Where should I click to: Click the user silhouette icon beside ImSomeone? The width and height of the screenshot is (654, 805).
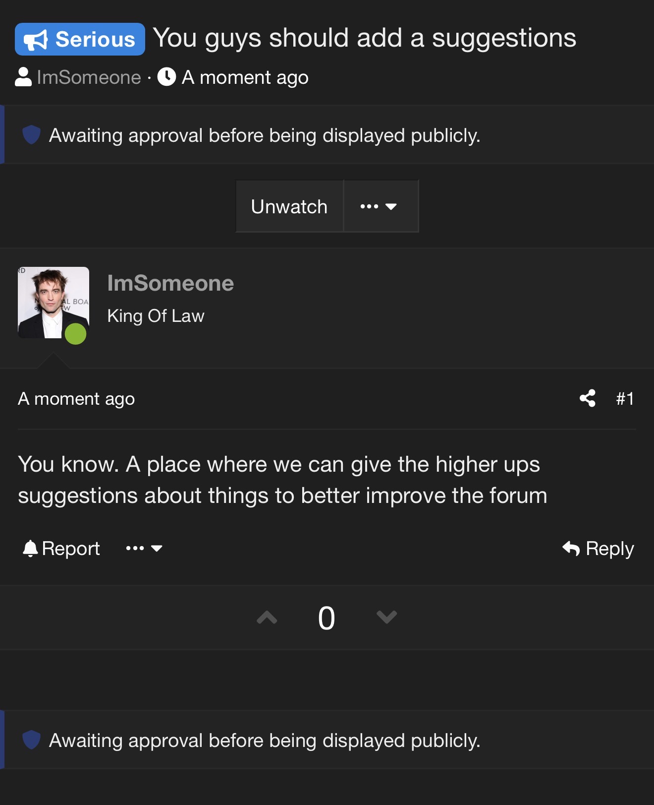pyautogui.click(x=23, y=77)
